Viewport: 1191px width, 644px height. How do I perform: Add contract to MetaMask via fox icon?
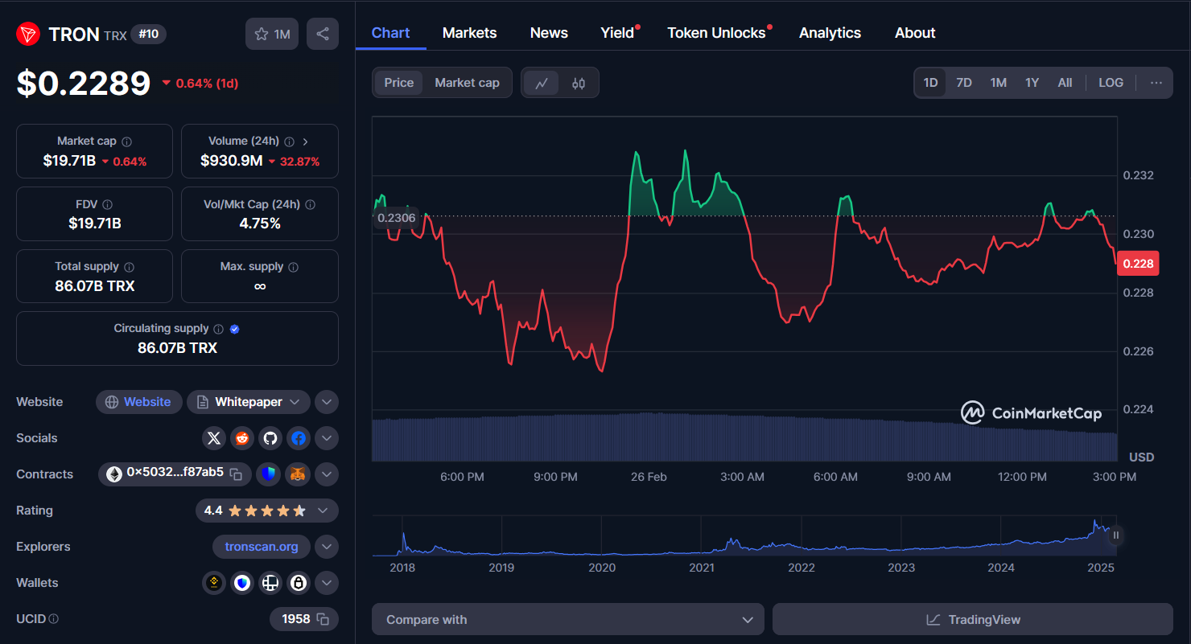[x=297, y=474]
